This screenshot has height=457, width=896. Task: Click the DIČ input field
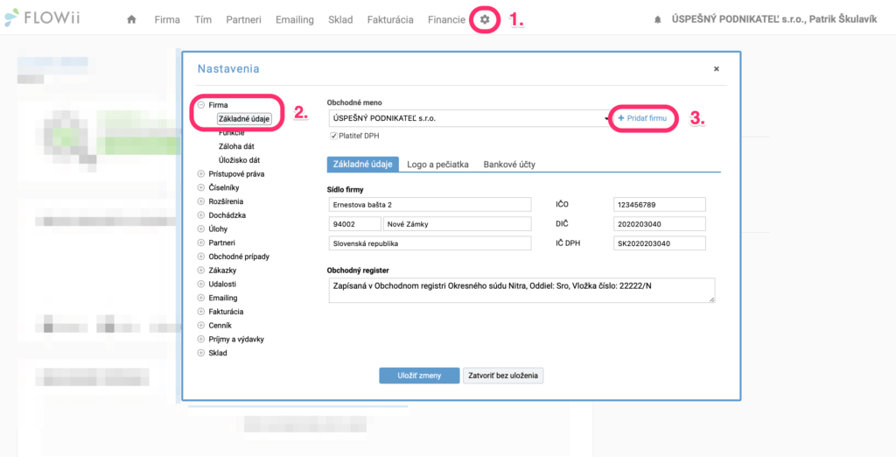coord(660,224)
